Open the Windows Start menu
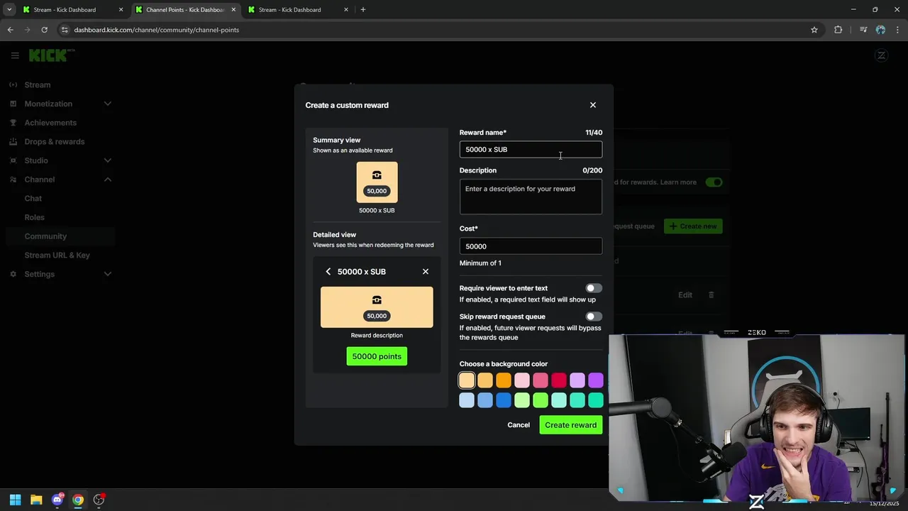Screen dimensions: 908x511 click(15, 500)
